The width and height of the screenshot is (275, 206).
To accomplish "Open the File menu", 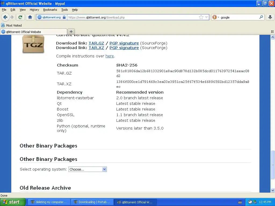I will click(4, 10).
